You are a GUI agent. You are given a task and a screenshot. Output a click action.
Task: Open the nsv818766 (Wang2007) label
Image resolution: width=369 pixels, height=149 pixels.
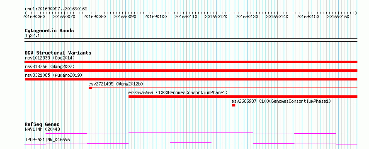pyautogui.click(x=50, y=66)
